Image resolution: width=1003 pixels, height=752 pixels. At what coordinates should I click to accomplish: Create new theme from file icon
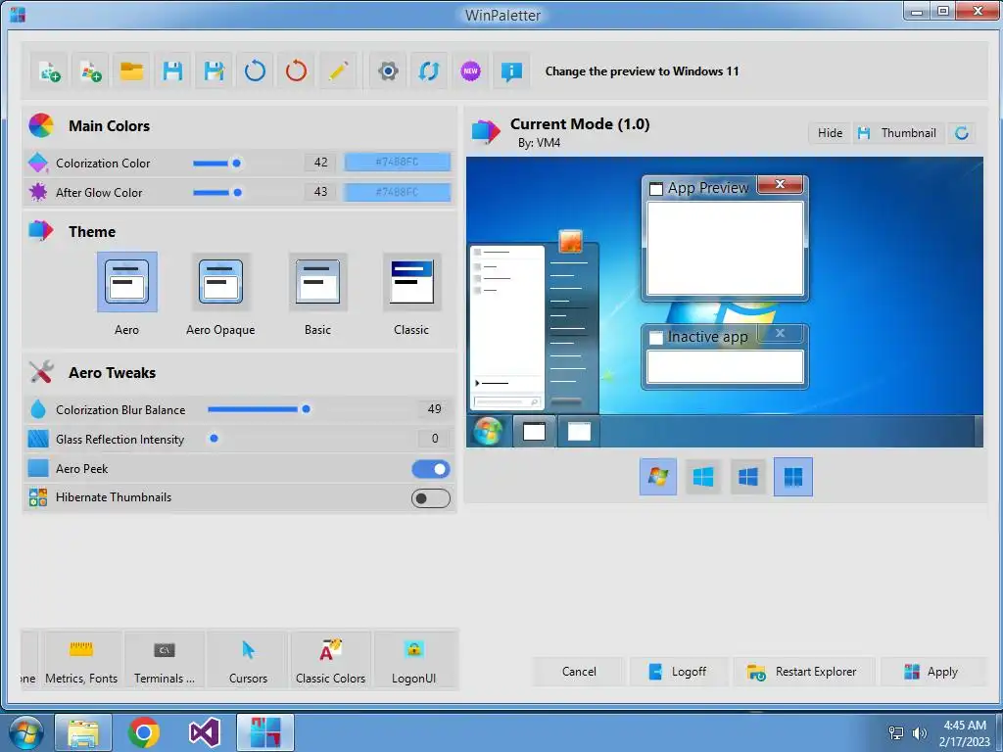tap(50, 70)
